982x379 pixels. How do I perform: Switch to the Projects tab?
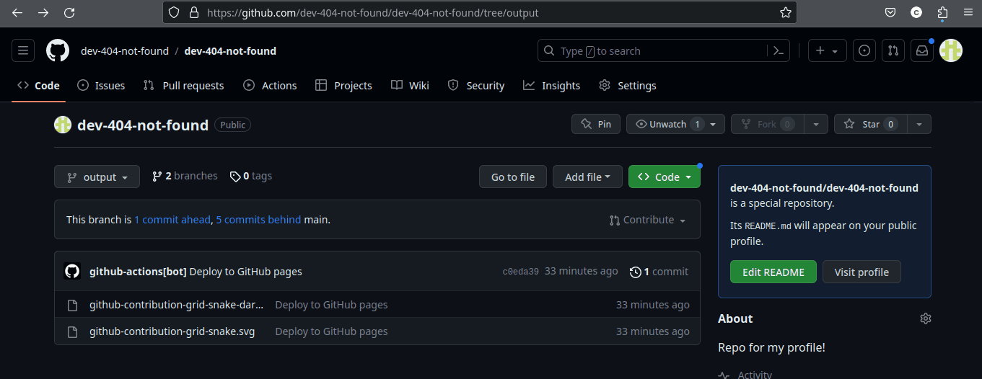[343, 86]
